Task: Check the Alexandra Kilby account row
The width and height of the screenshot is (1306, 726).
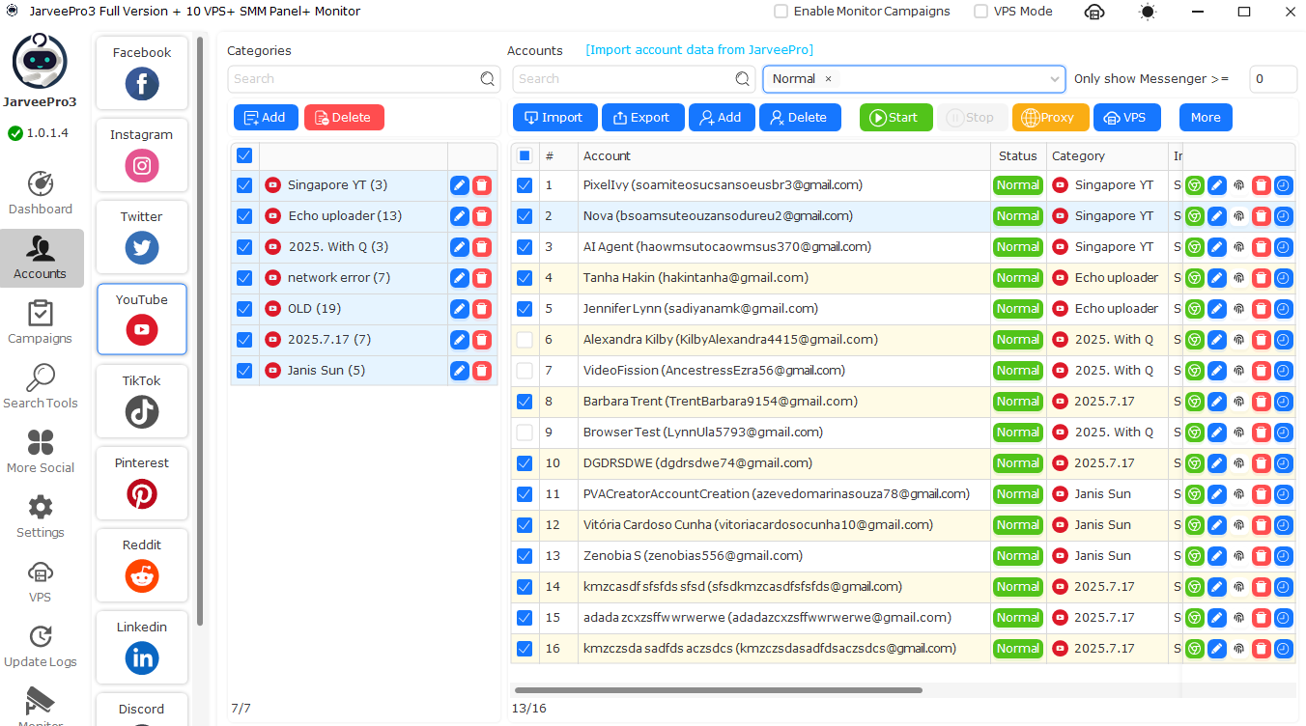Action: pyautogui.click(x=525, y=340)
